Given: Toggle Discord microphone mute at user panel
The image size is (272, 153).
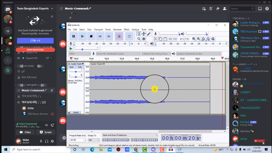Looking at the screenshot, I should 41,141.
